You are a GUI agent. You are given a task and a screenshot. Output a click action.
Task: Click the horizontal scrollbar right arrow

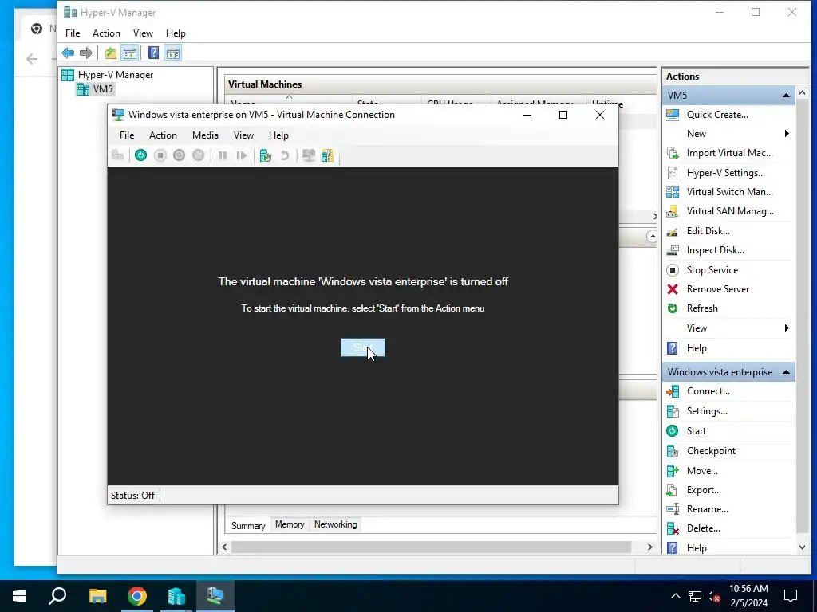(x=649, y=547)
